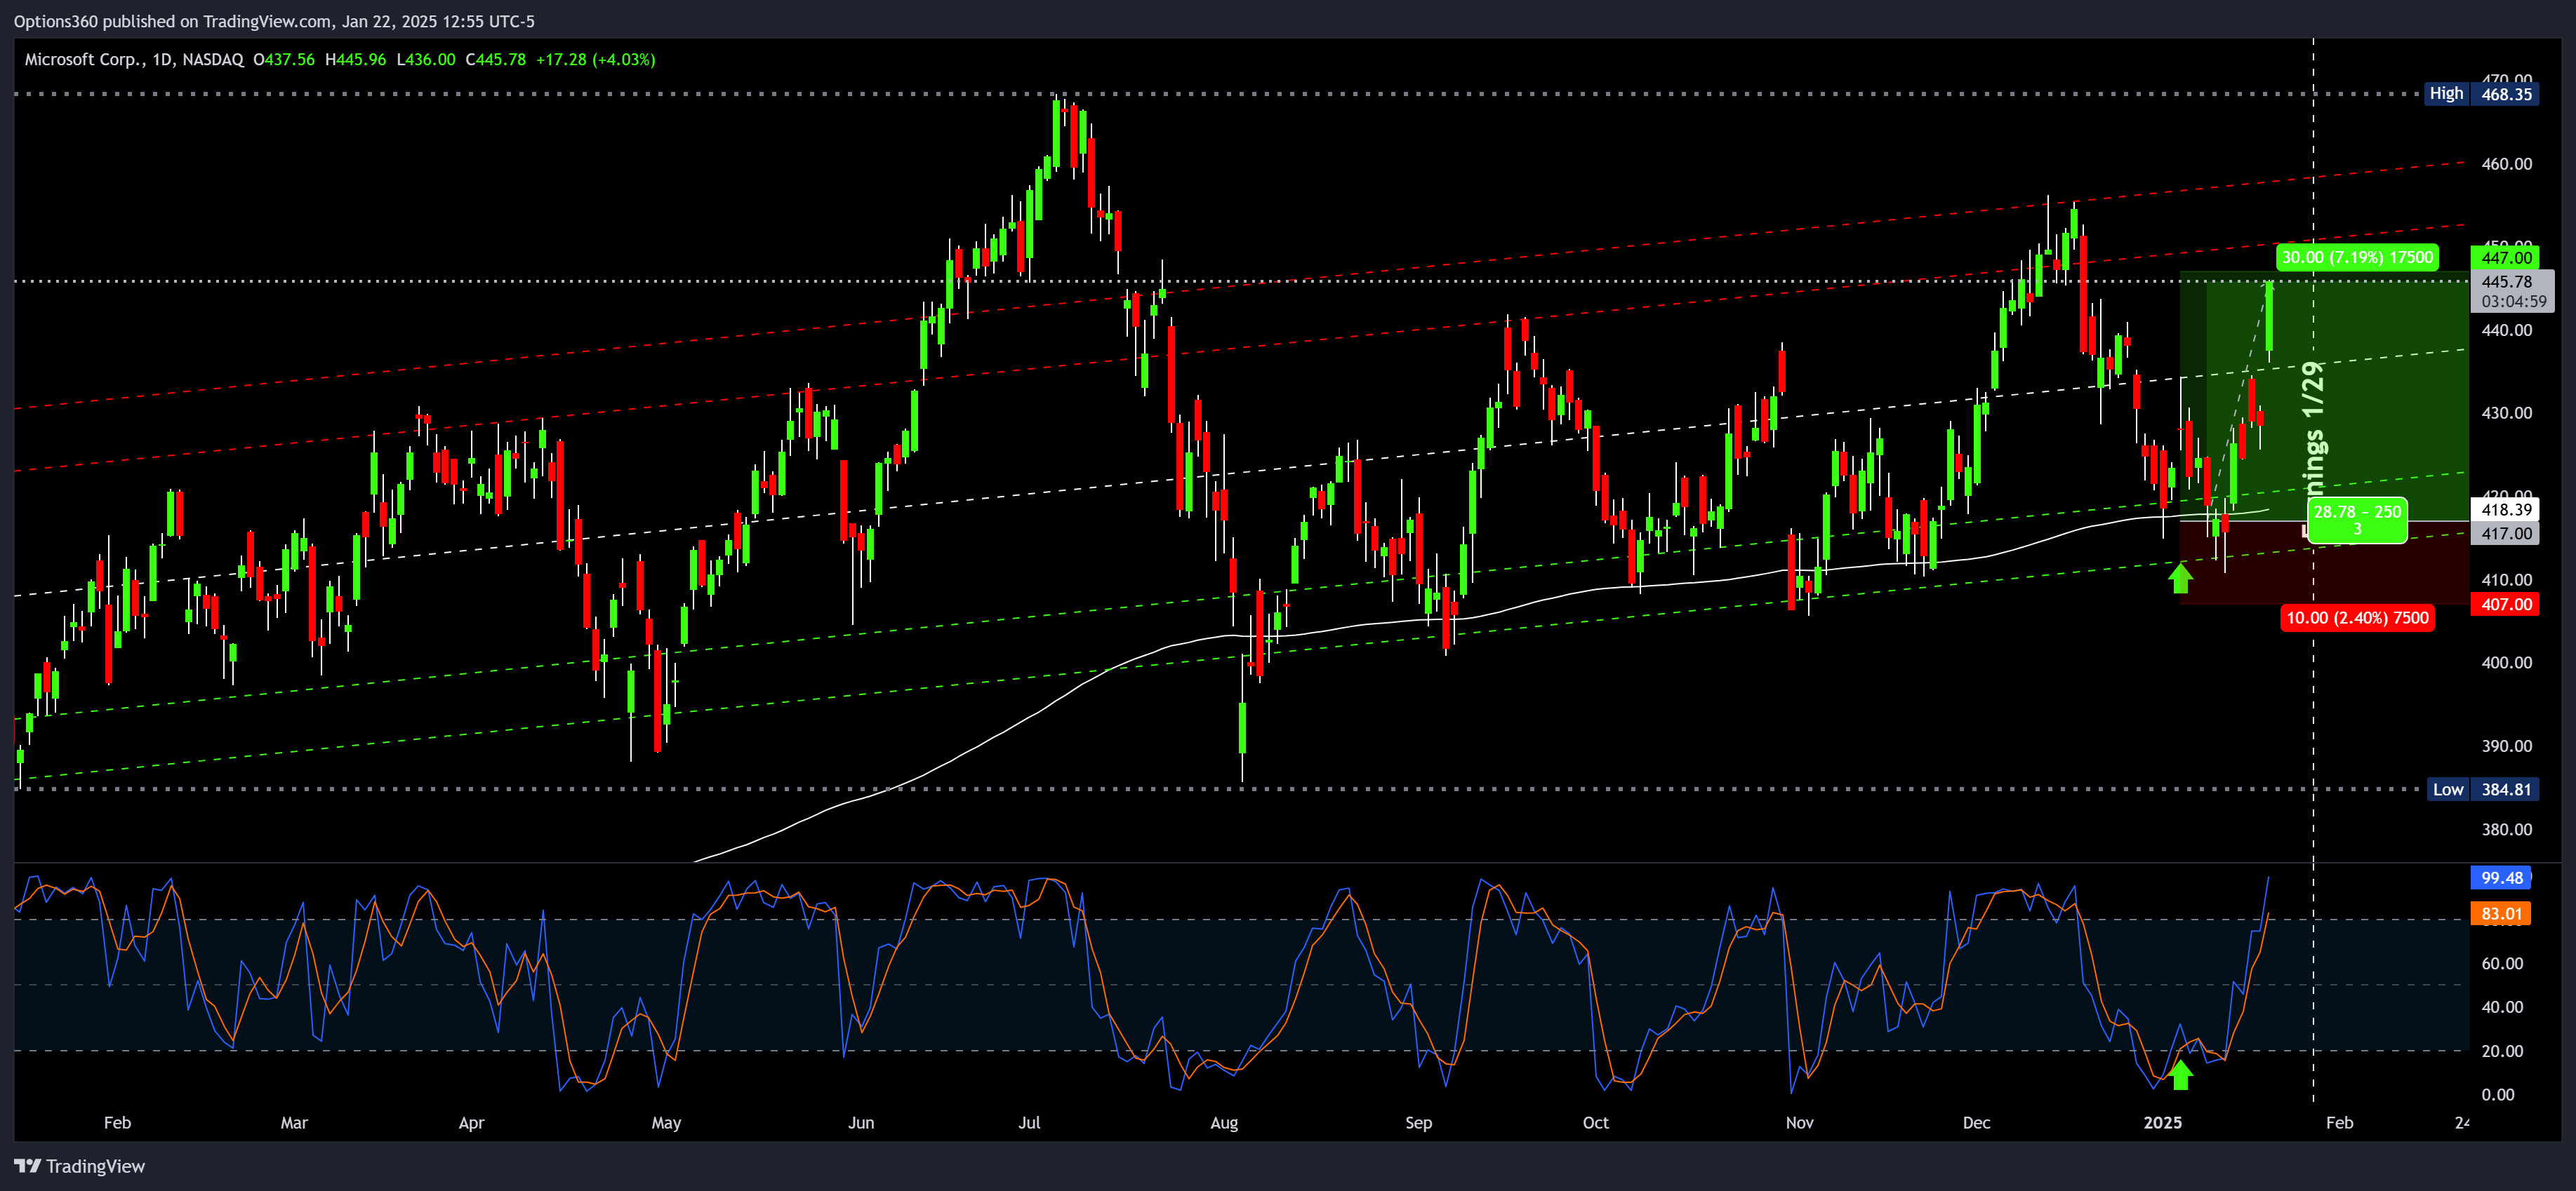Click the Oct label on the time axis

pyautogui.click(x=1596, y=1123)
